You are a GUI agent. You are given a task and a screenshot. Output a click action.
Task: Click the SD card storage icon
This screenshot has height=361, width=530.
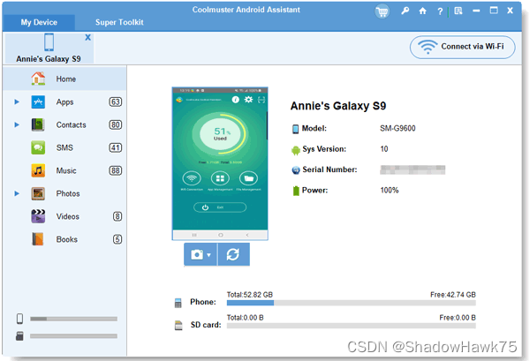coord(178,325)
